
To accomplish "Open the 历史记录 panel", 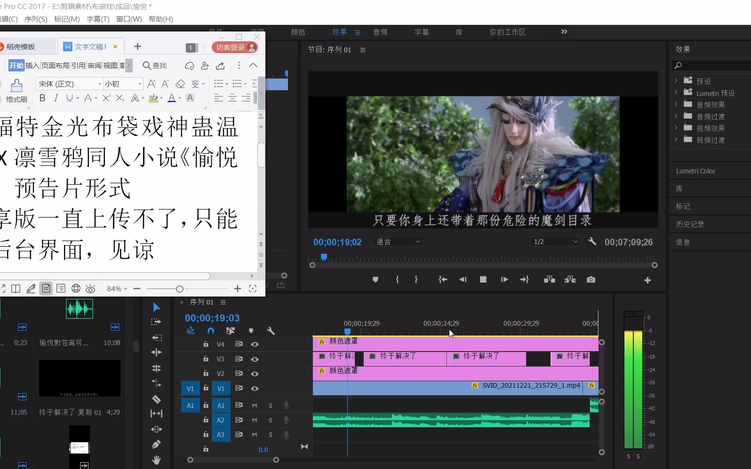I will [x=690, y=224].
